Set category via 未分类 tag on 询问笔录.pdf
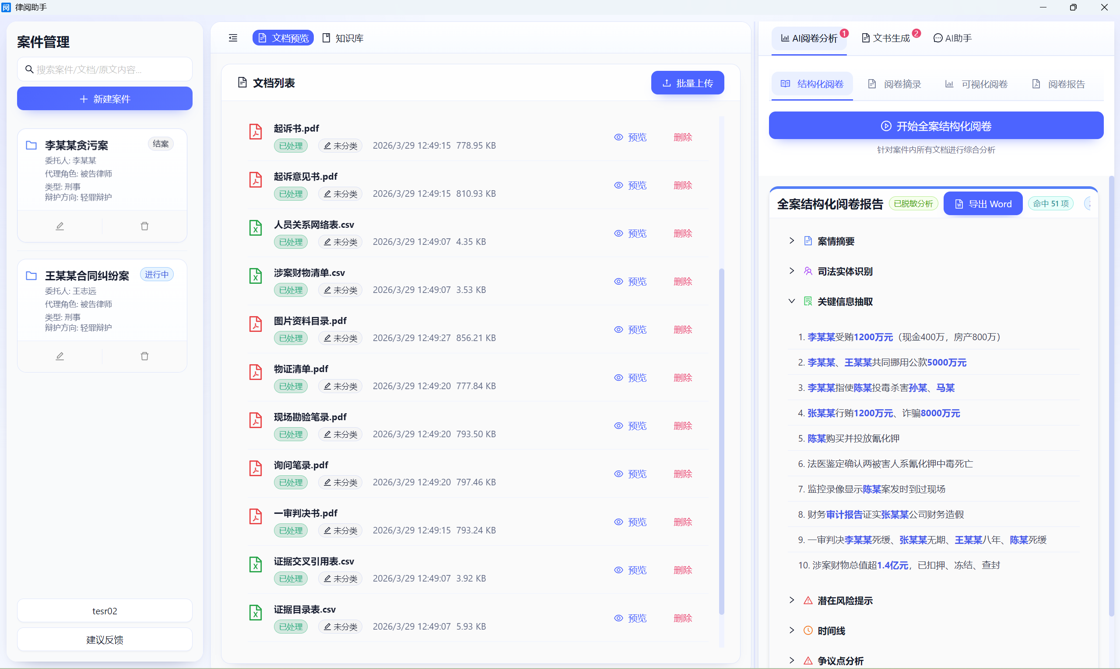This screenshot has height=669, width=1120. 340,482
